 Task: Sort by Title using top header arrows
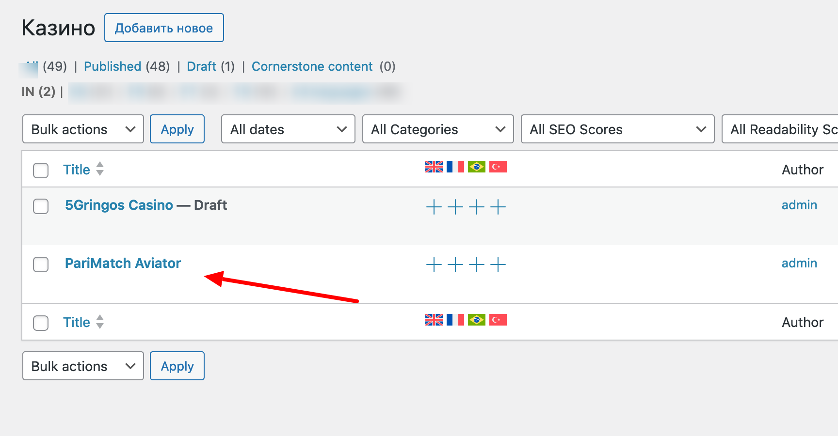pyautogui.click(x=100, y=169)
